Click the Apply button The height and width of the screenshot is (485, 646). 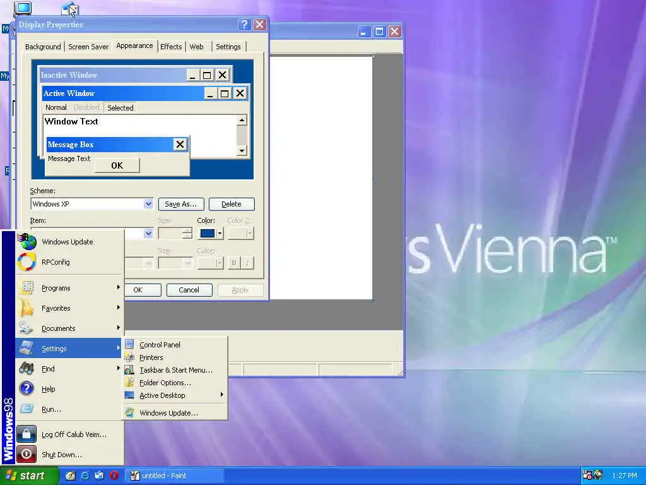click(x=240, y=290)
